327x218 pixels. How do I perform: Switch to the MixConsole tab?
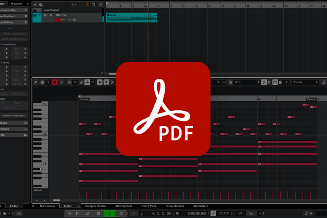(x=47, y=206)
